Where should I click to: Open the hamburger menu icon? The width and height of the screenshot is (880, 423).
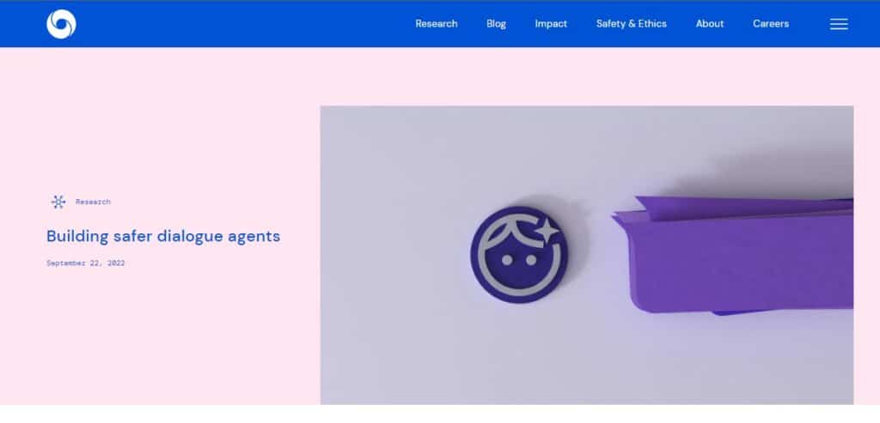click(x=839, y=24)
